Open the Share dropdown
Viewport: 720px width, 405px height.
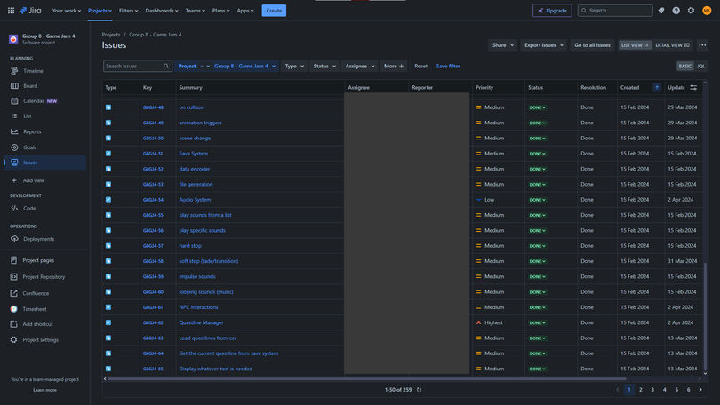502,45
